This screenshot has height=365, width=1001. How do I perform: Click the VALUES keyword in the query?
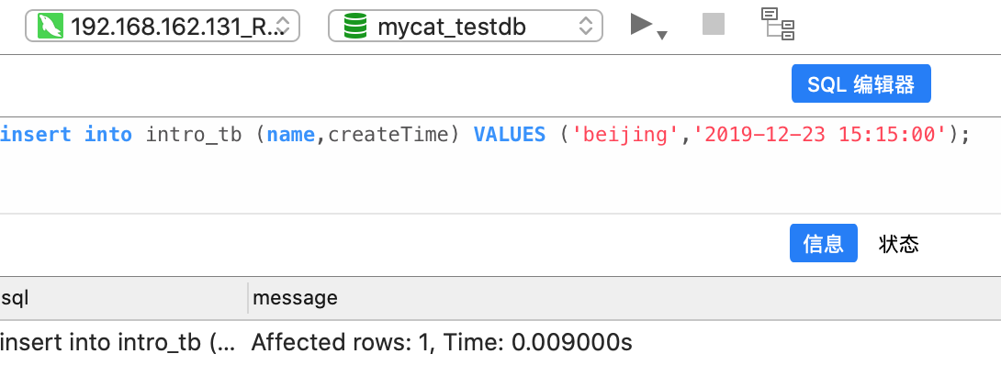coord(510,135)
